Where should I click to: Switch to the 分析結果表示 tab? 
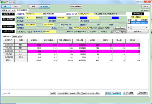pyautogui.click(x=22, y=10)
